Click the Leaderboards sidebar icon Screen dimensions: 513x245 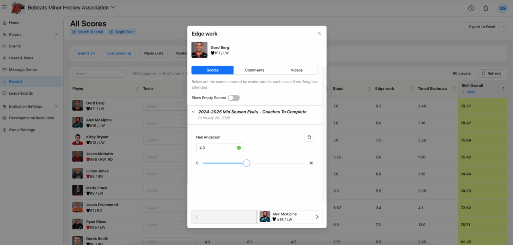[x=5, y=93]
